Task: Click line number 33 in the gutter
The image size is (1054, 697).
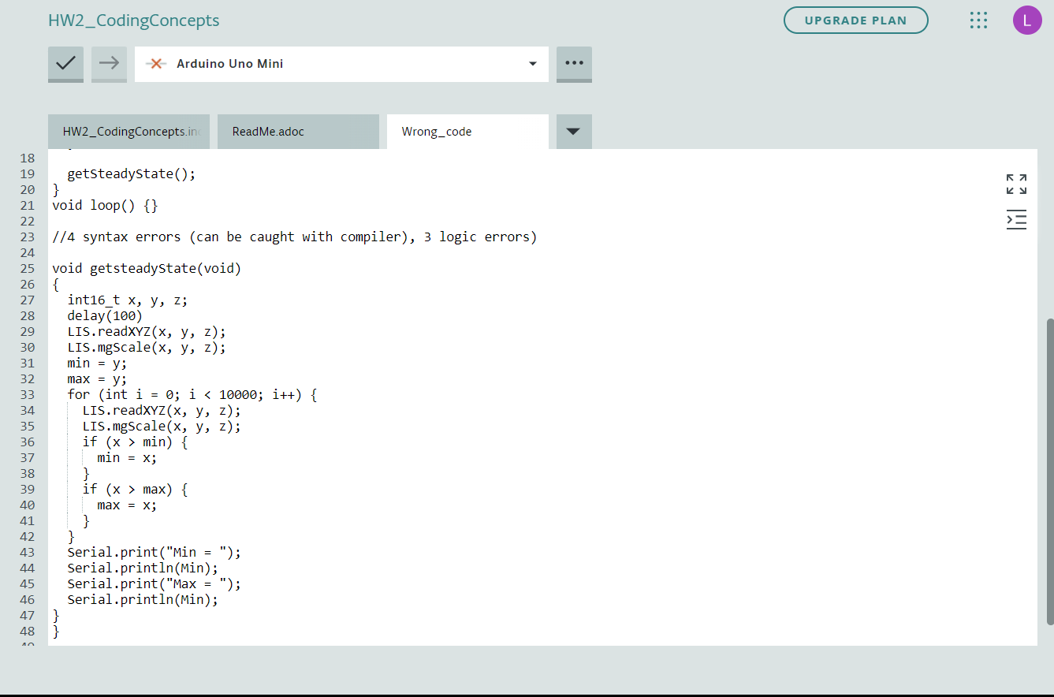Action: (x=27, y=394)
